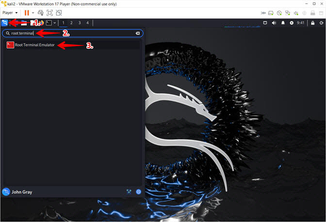Expand the terminal launcher dropdown arrow
The height and width of the screenshot is (222, 326).
[x=54, y=23]
